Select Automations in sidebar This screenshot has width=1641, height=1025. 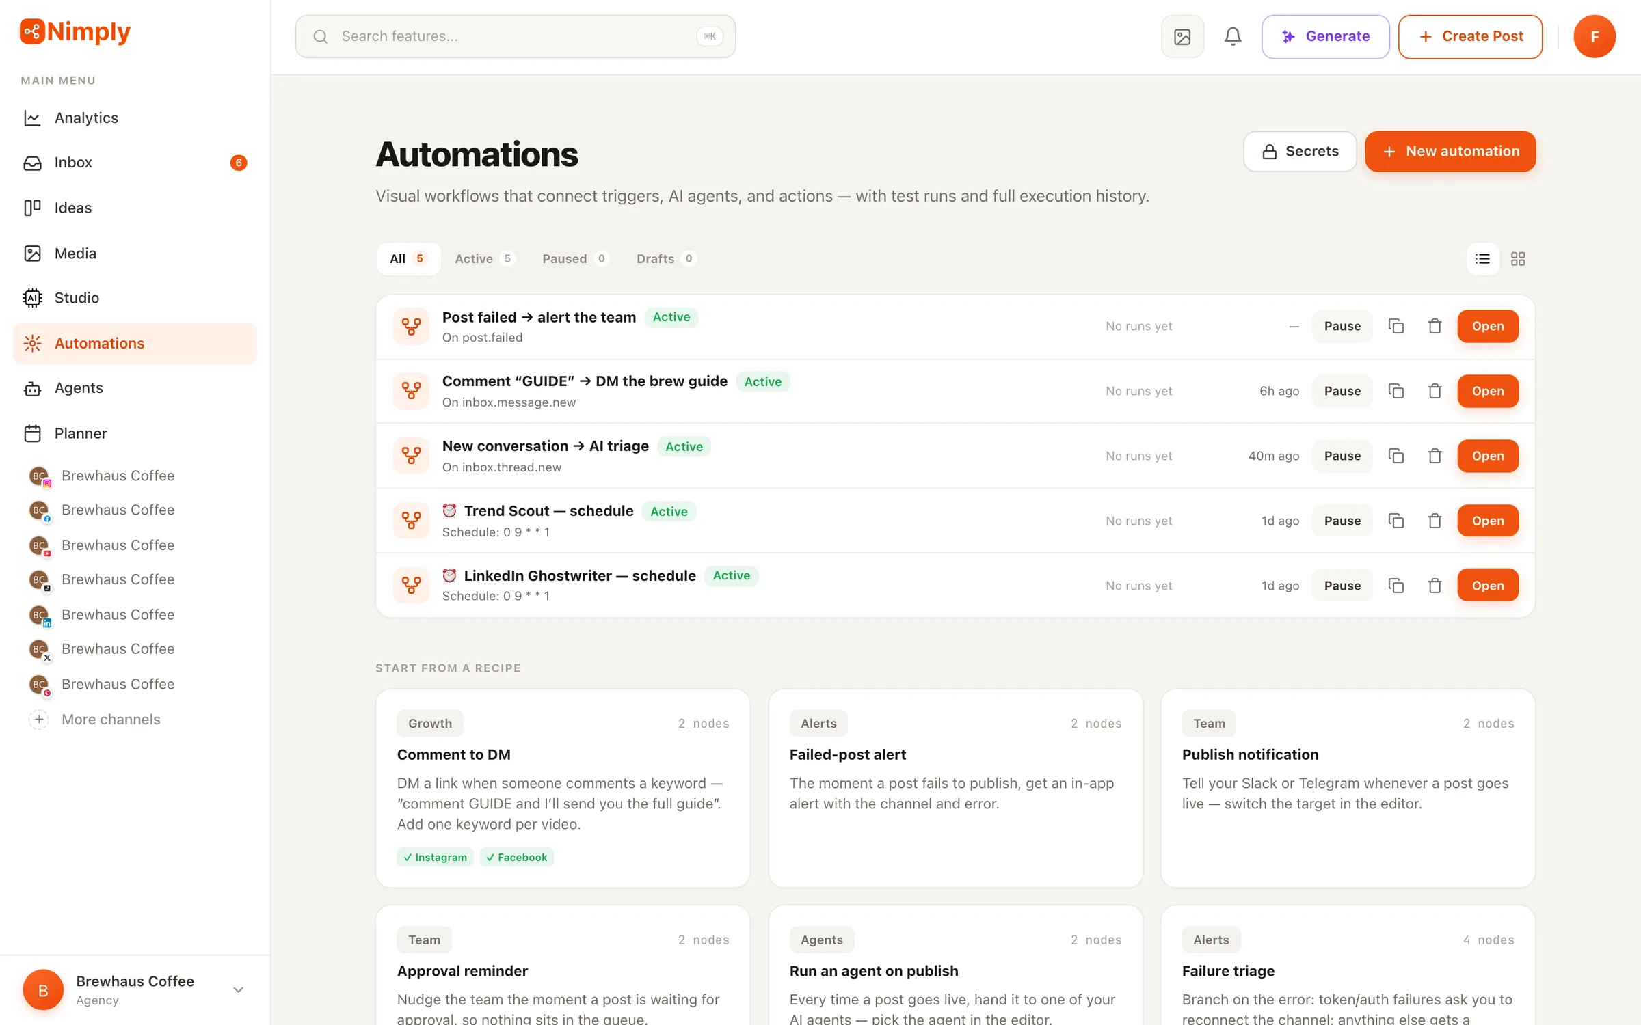[x=135, y=343]
